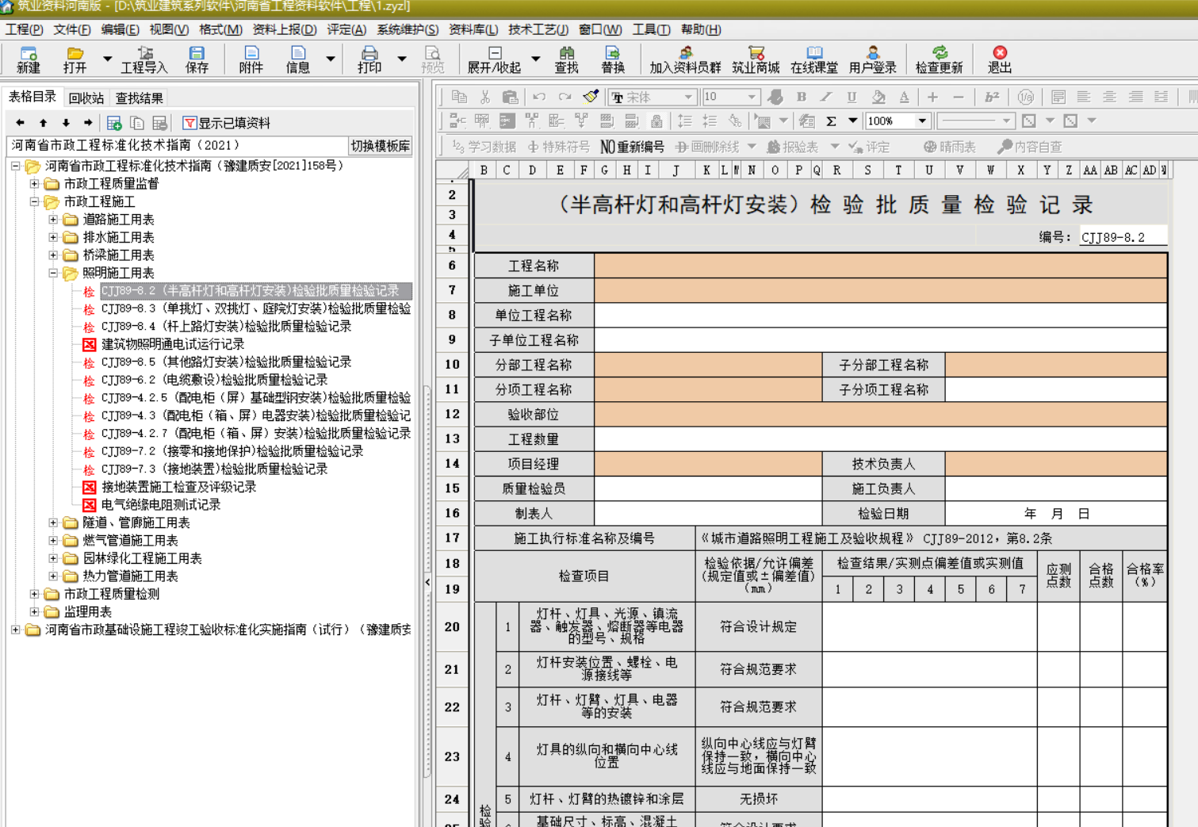Screen dimensions: 1198x827
Task: Click the 特殊符号 button
Action: (558, 147)
